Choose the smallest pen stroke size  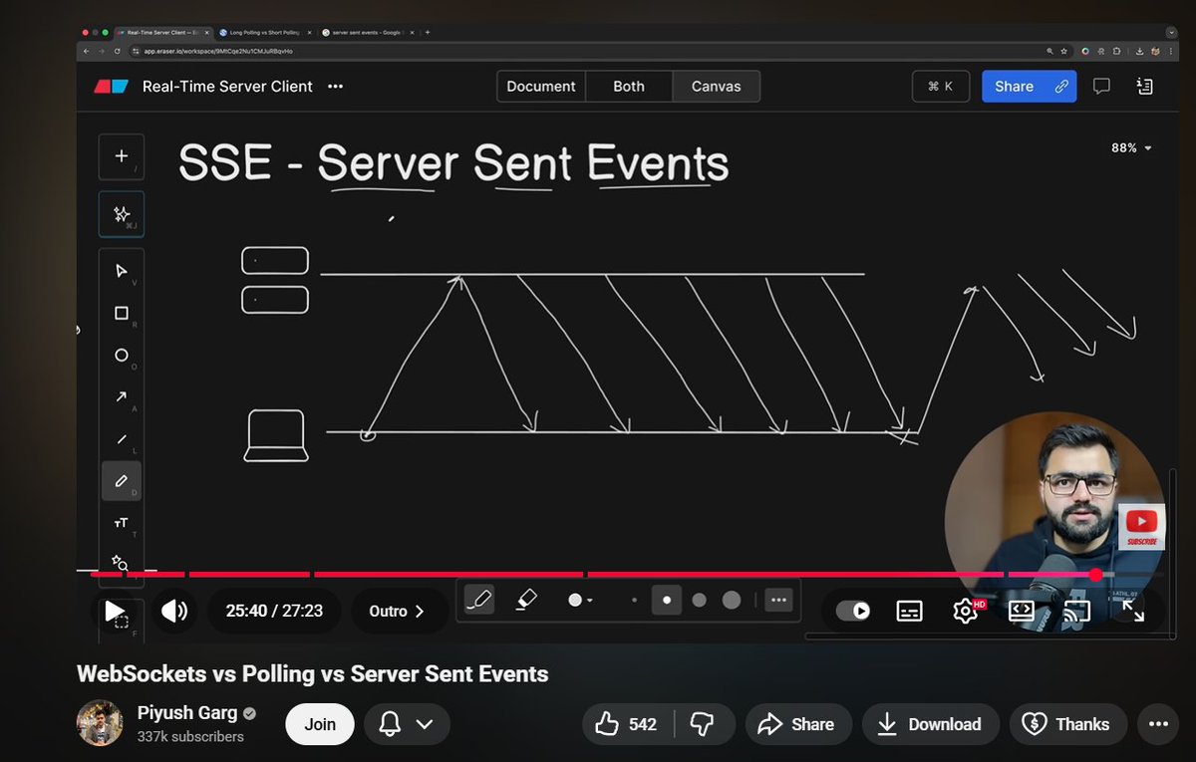tap(634, 600)
